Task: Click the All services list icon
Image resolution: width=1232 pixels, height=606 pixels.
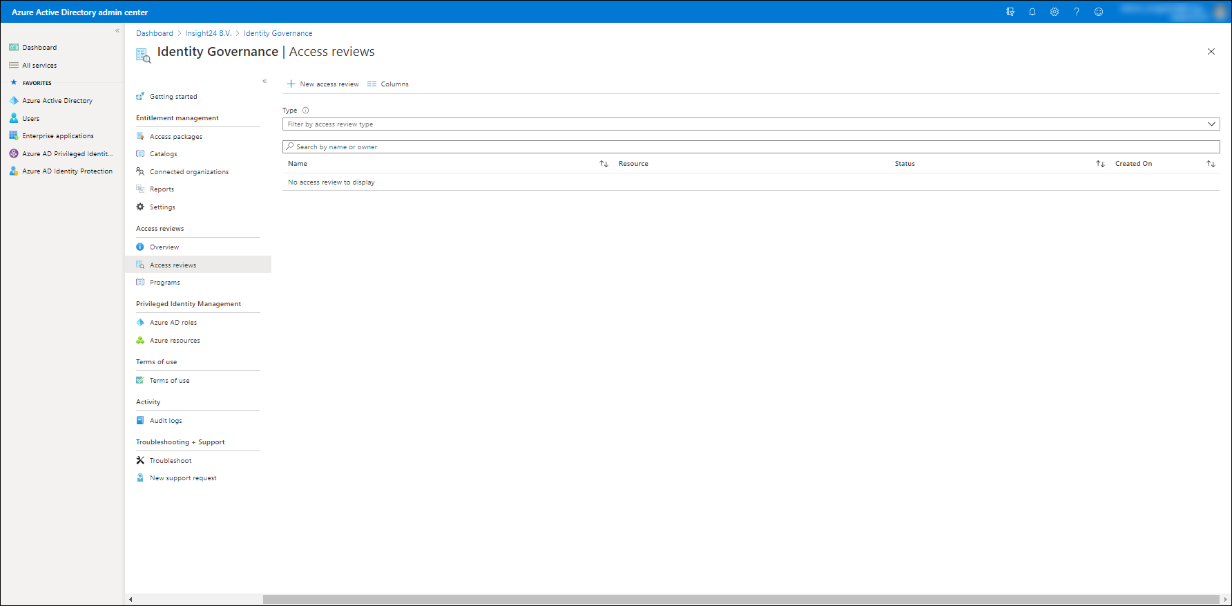Action: 14,65
